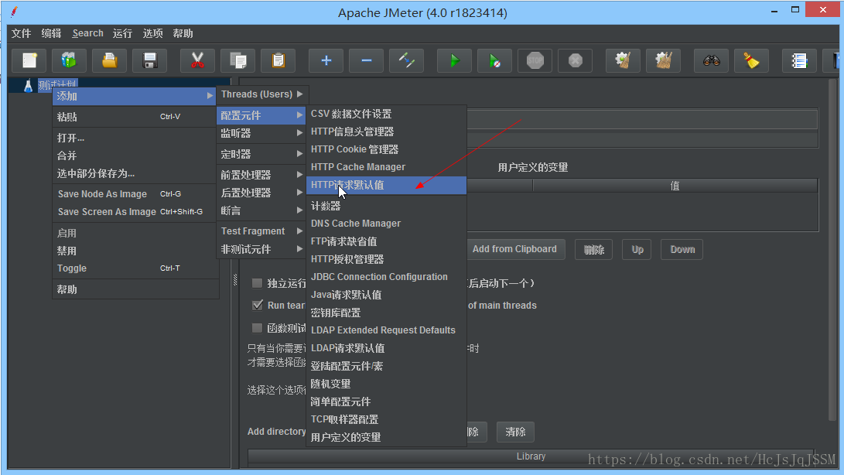Choose 用户定义的变量 menu item

[x=387, y=437]
